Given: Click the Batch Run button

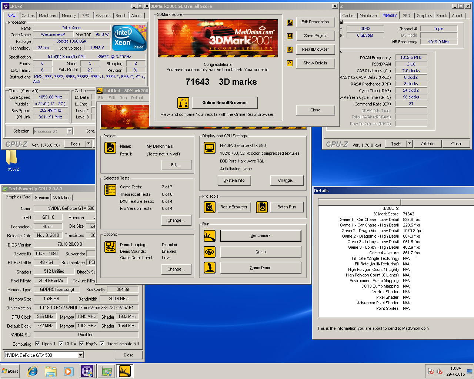Looking at the screenshot, I should point(287,207).
